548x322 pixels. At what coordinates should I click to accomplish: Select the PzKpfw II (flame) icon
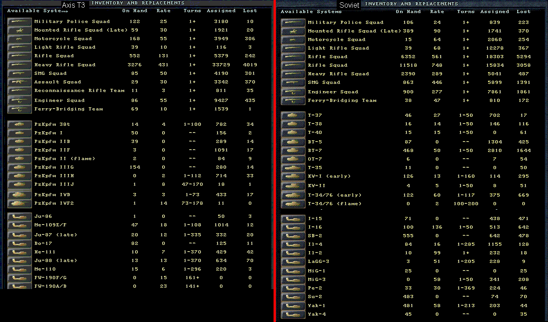(20, 159)
